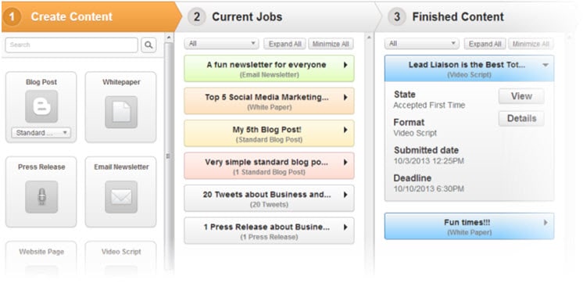Viewport: 583px width, 294px height.
Task: Click the Details button
Action: (521, 118)
